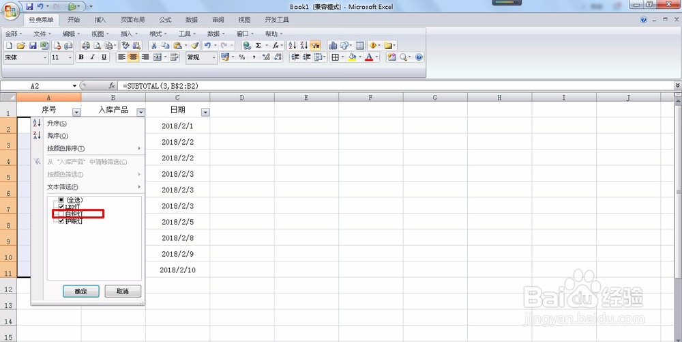Image resolution: width=682 pixels, height=342 pixels.
Task: Apply percent style
Action: [242, 57]
